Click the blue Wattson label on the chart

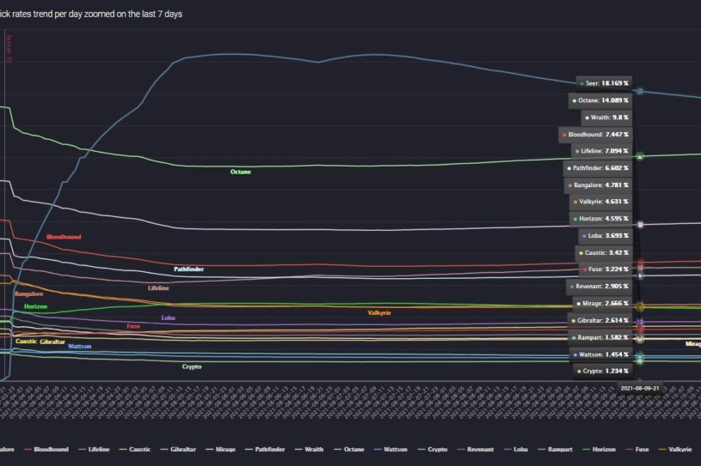point(80,346)
